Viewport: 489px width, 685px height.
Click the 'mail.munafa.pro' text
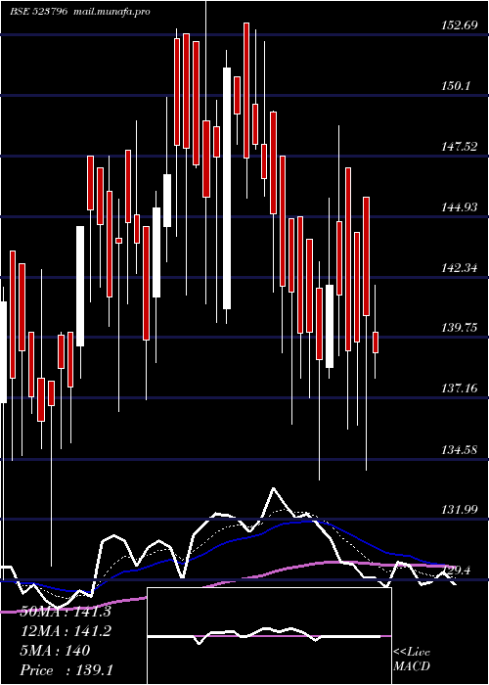coord(111,12)
